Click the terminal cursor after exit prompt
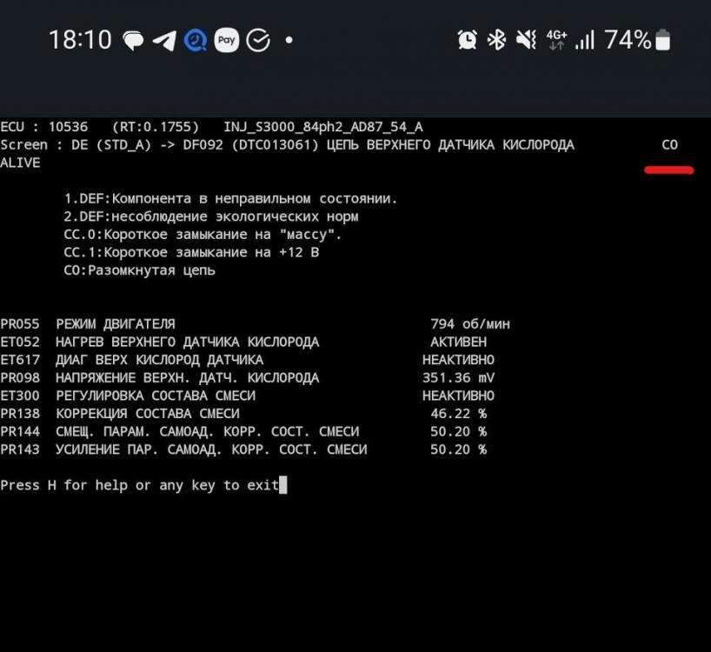 [283, 485]
